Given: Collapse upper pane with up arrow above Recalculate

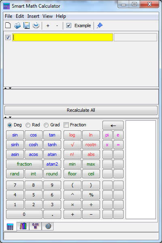Looking at the screenshot, I should 6,88.
